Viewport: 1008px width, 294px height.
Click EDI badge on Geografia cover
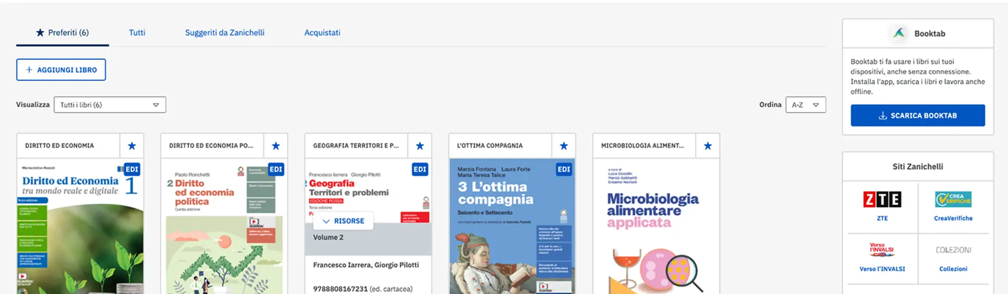[x=420, y=169]
